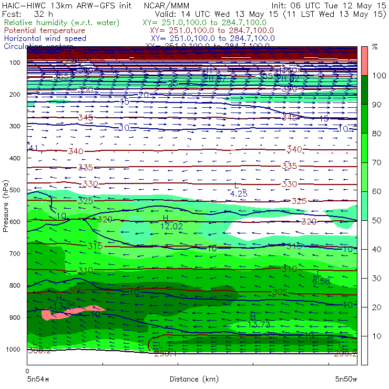This screenshot has width=389, height=389.
Task: Click the '%' unit label above colorbar
Action: [375, 47]
